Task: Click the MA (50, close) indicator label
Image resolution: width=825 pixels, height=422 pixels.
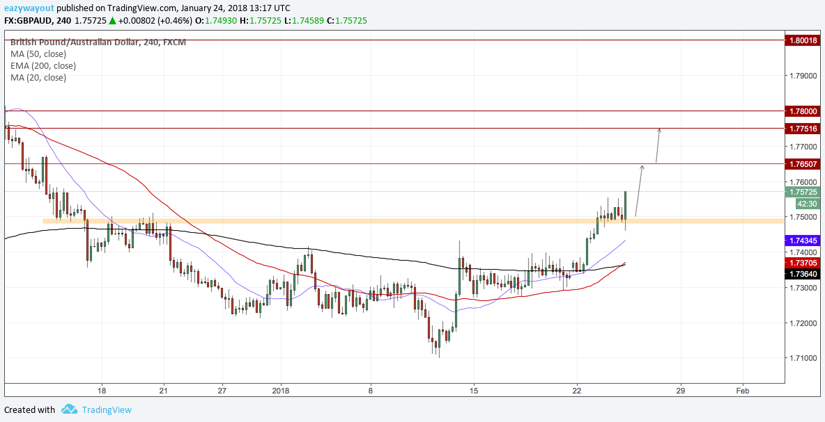Action: [x=38, y=54]
